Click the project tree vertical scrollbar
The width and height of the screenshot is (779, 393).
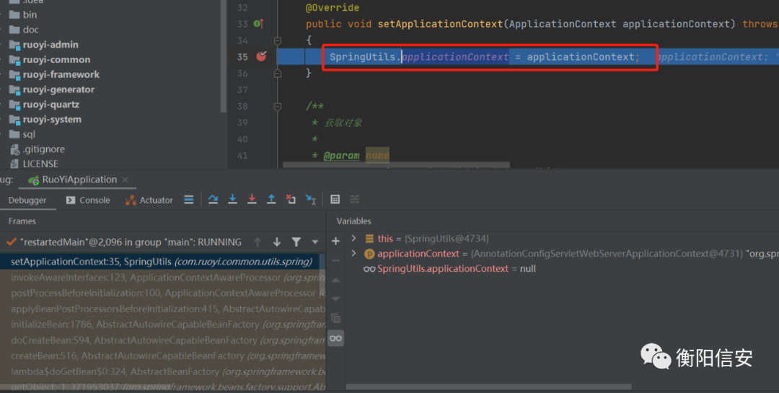(224, 56)
